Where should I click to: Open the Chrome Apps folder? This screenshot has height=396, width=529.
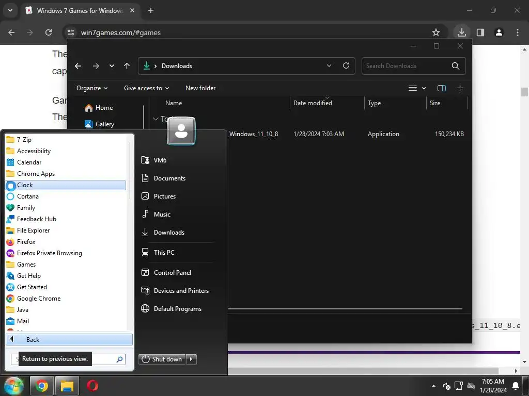coord(66,174)
